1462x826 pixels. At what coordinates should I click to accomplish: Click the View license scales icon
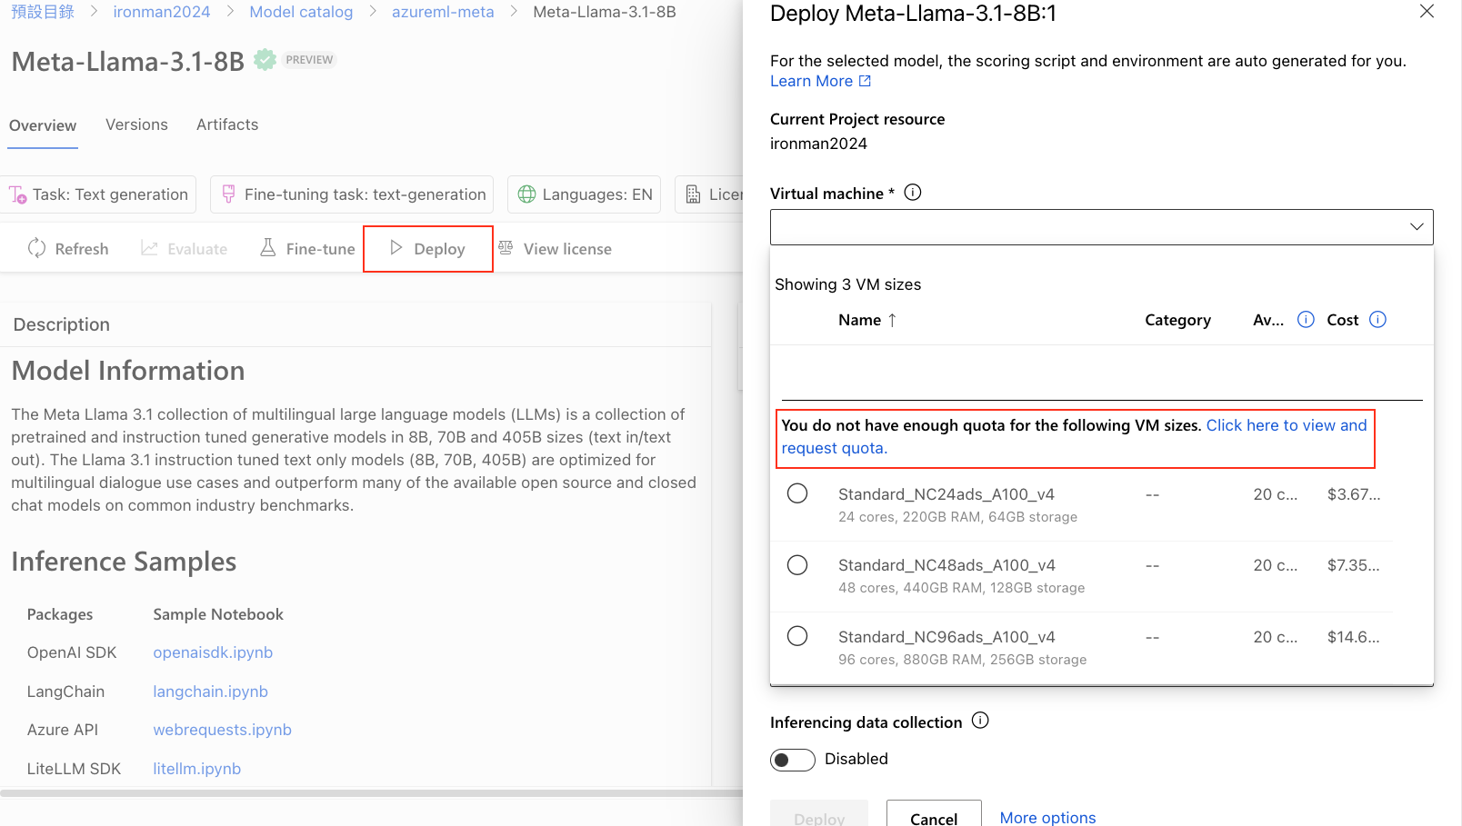point(506,247)
